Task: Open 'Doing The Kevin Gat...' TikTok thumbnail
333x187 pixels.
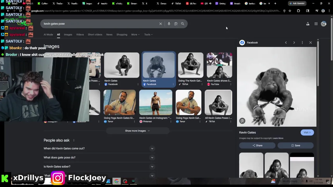Action: tap(191, 65)
